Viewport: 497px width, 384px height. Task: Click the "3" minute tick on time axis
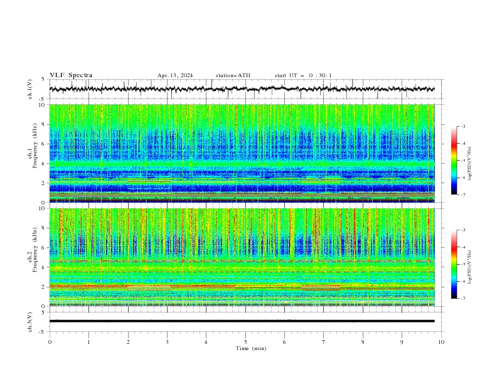click(167, 342)
